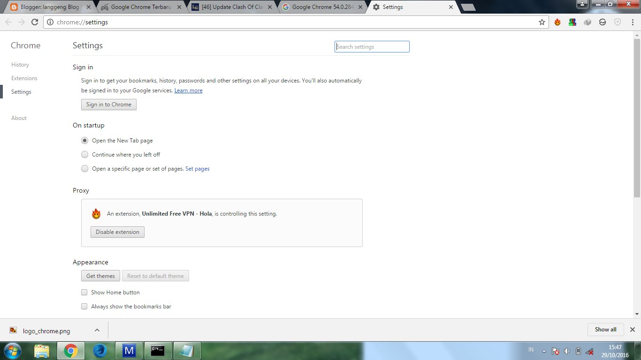
Task: Close the Update Clash Of Clans tab
Action: [270, 7]
